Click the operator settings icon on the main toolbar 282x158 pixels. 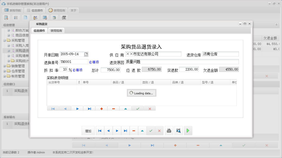[35, 17]
